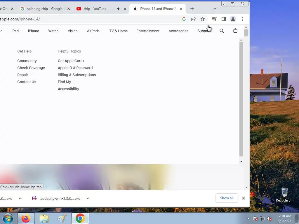The height and width of the screenshot is (224, 299).
Task: Open the media control icon in the toolbar
Action: coord(214,19)
